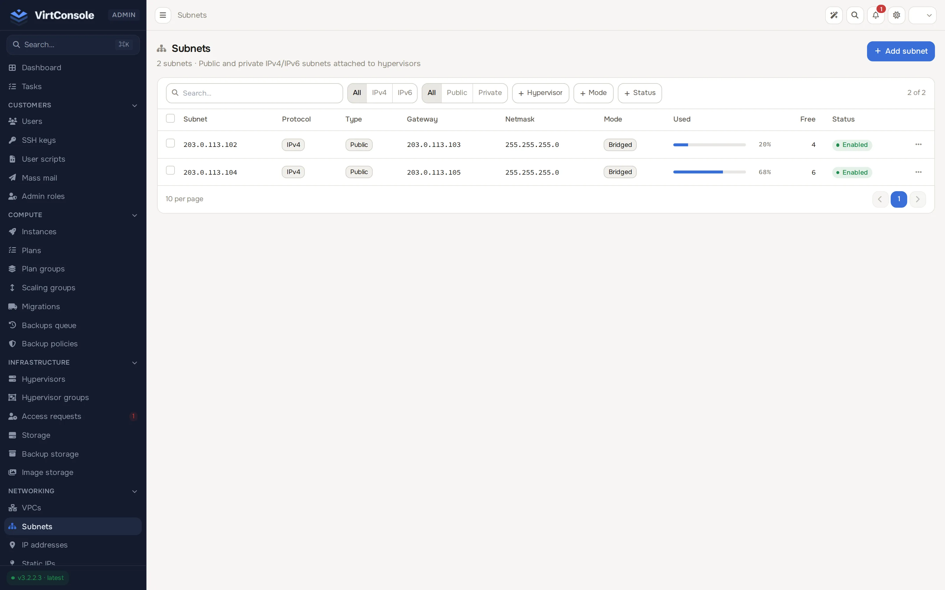
Task: Go to previous page of subnets
Action: coord(880,199)
